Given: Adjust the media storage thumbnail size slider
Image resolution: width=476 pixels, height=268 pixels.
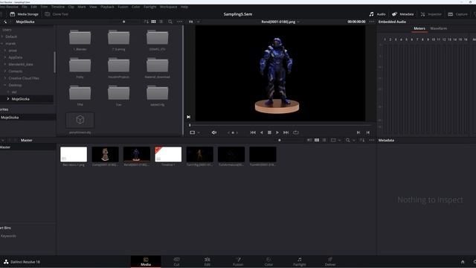Looking at the screenshot, I should pyautogui.click(x=124, y=22).
